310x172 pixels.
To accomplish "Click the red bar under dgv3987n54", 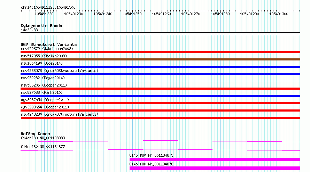I will 160,103.
